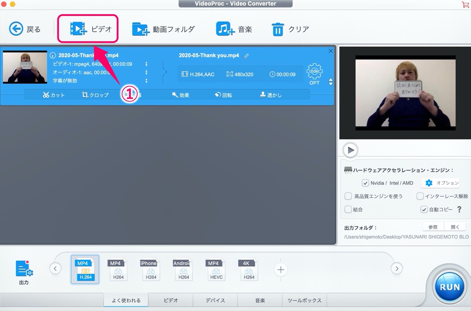Select the 4K H264 format preset
The width and height of the screenshot is (471, 311).
click(249, 269)
